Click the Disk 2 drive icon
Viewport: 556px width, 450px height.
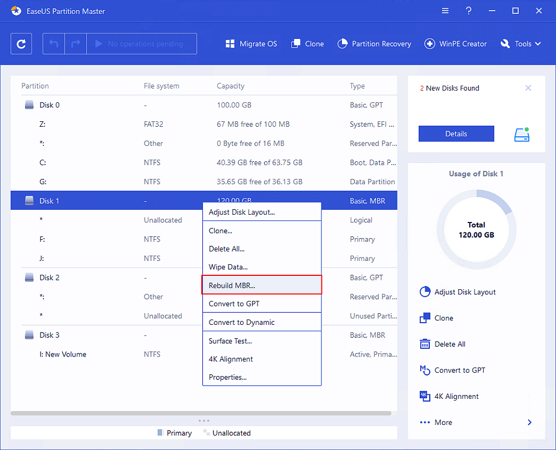[x=29, y=278]
